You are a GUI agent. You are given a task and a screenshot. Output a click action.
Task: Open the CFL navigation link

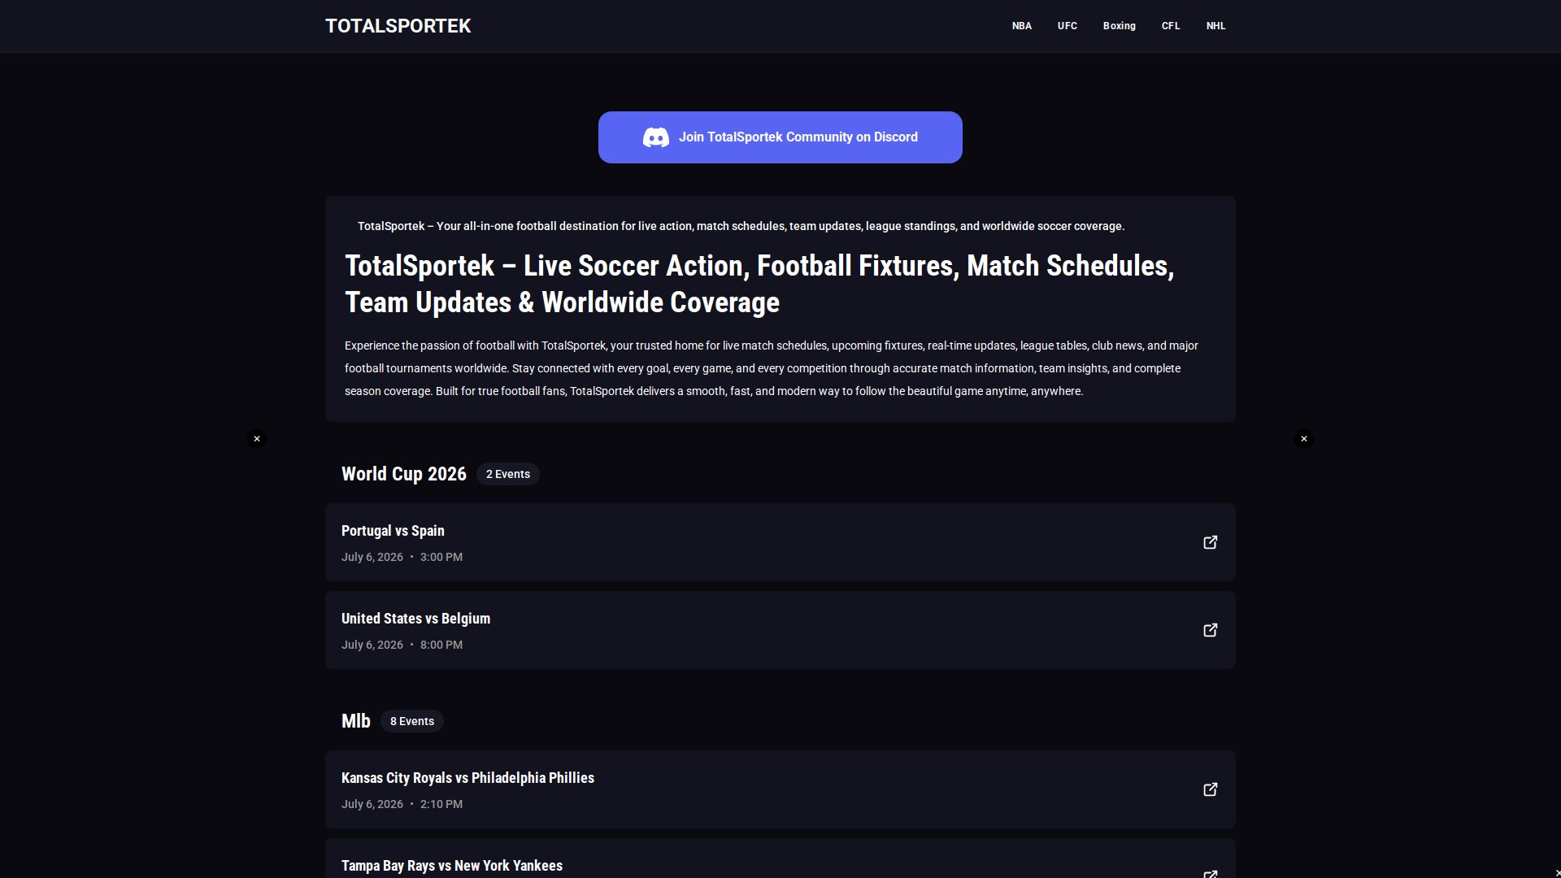tap(1171, 26)
